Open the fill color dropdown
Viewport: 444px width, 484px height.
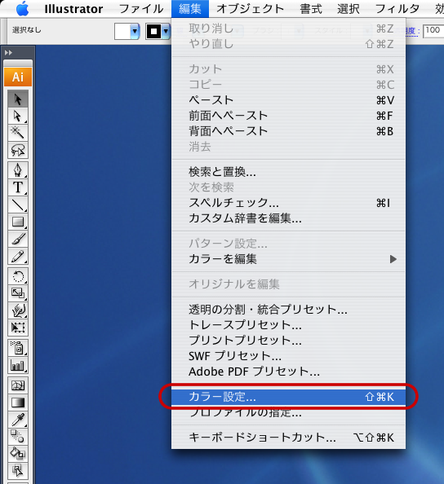135,31
